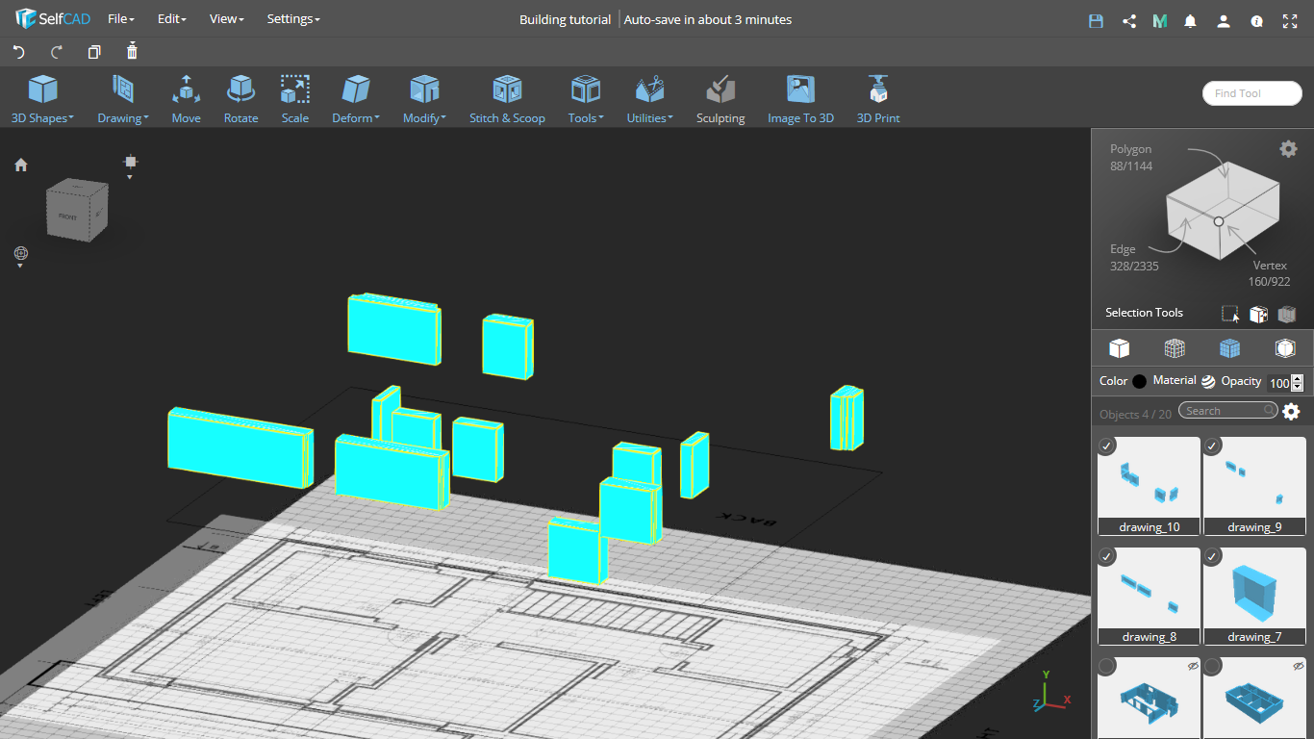Select the Stitch & Scoop tool

coord(507,99)
